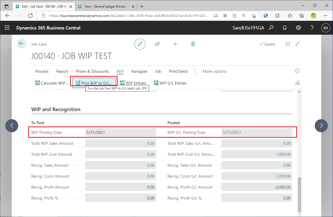Switch to the Print/Send tab
The width and height of the screenshot is (333, 217).
coord(178,71)
